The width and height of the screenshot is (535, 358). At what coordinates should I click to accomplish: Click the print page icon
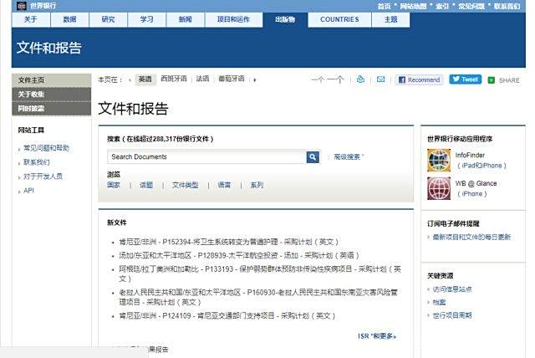pyautogui.click(x=360, y=79)
